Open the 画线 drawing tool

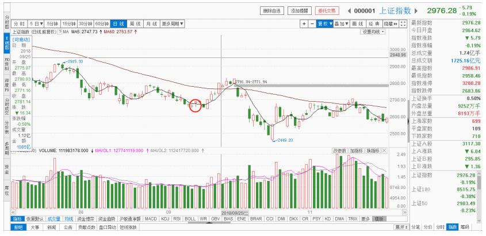click(358, 24)
